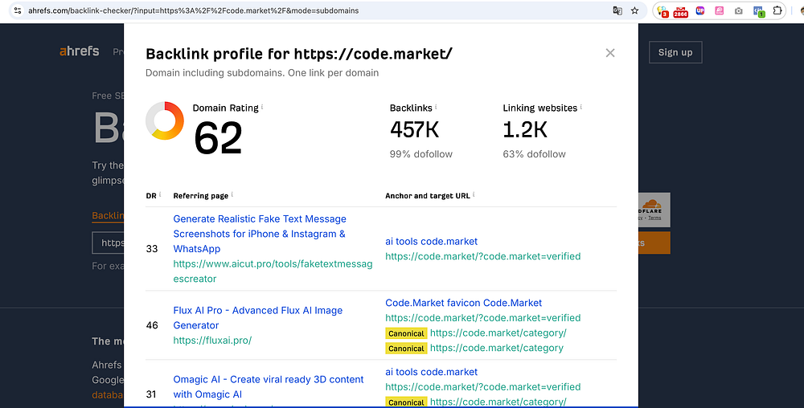Image resolution: width=804 pixels, height=408 pixels.
Task: Open the lightbulb extension with badge 3
Action: pos(662,11)
